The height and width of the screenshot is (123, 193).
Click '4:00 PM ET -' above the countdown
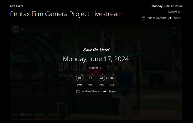pyautogui.click(x=96, y=68)
